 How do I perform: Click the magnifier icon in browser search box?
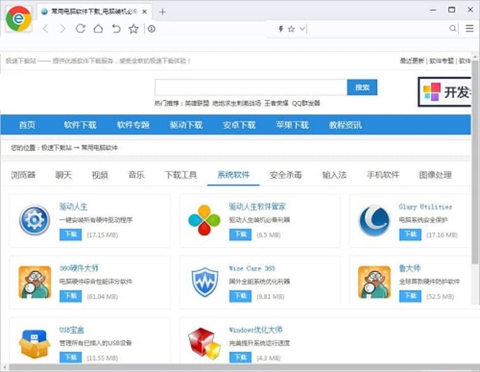coord(453,29)
